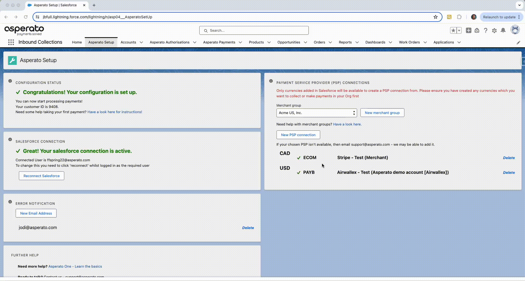Open the Reports tab
The image size is (525, 281).
point(345,42)
